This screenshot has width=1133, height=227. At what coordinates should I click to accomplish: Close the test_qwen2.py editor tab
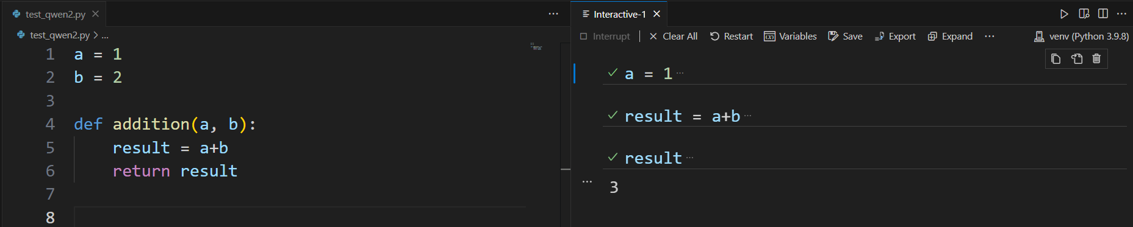[x=95, y=13]
